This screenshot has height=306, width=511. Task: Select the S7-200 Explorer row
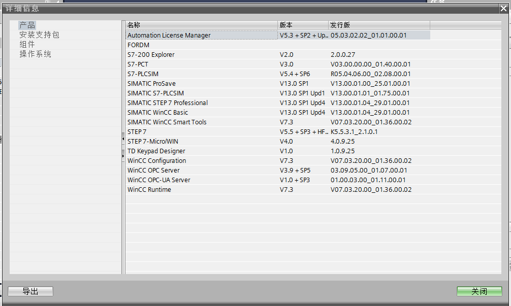point(278,55)
